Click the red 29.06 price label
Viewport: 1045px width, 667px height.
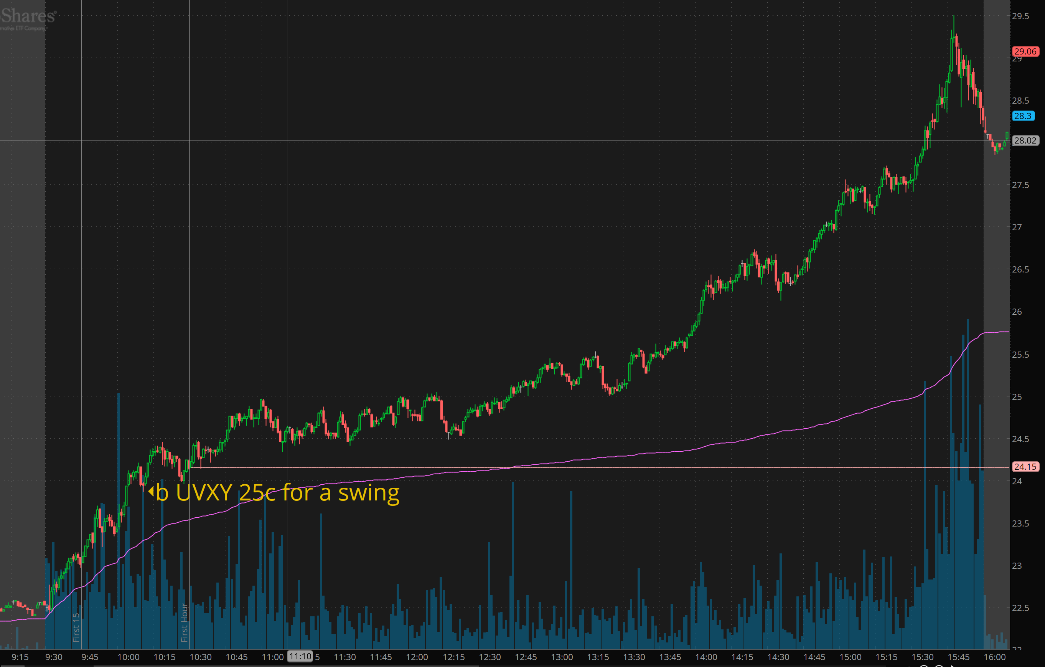[x=1025, y=51]
